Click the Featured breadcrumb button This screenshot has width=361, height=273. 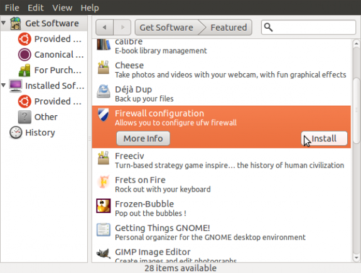point(228,28)
